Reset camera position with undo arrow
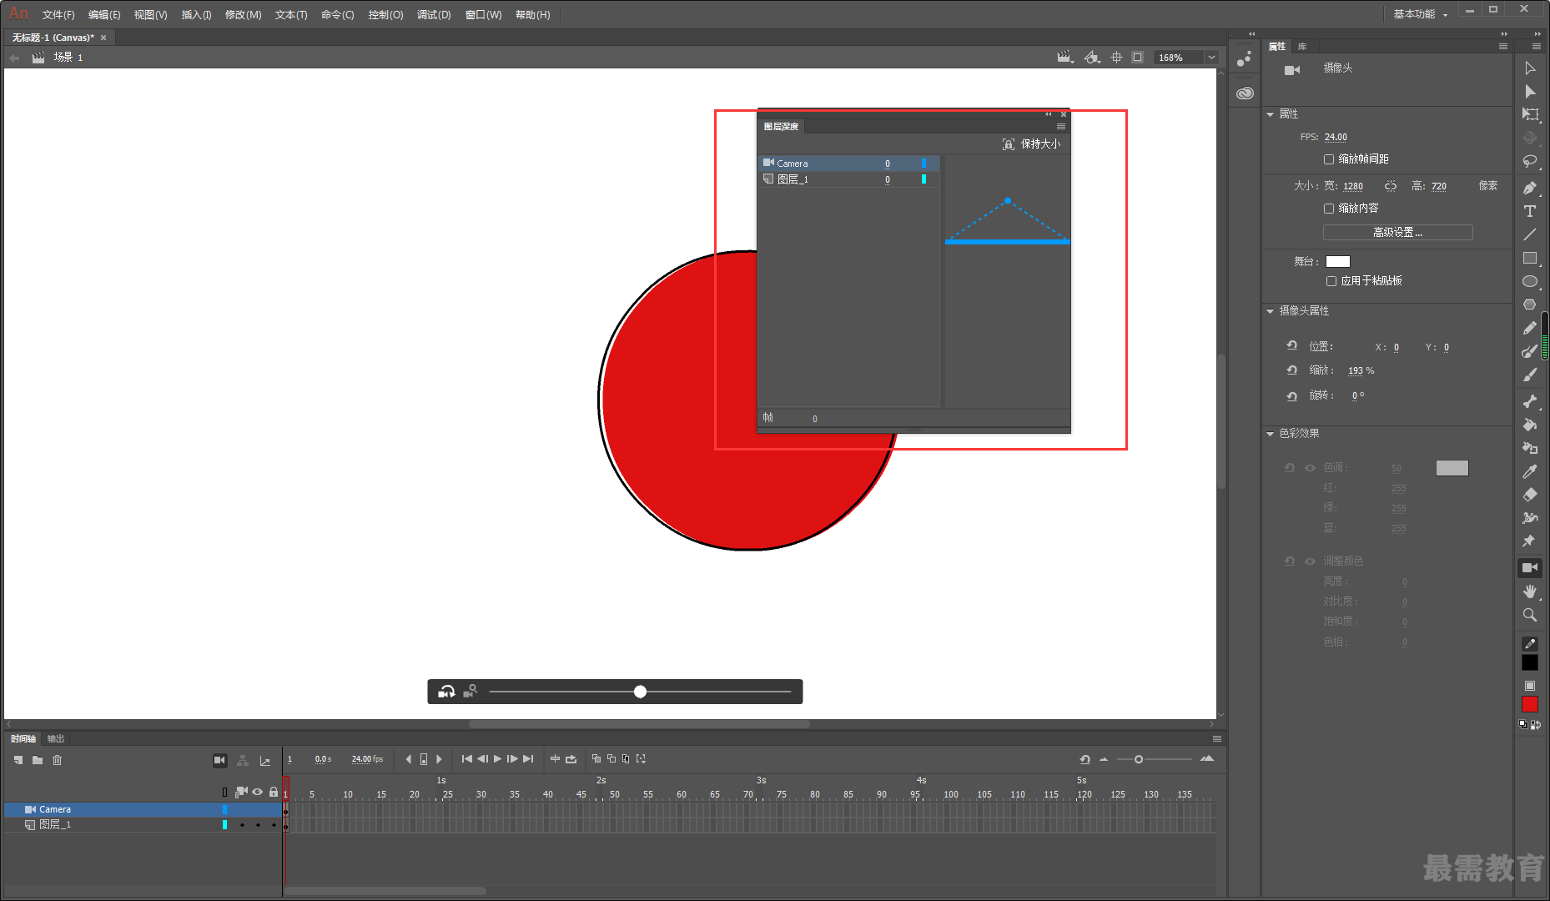The height and width of the screenshot is (901, 1550). tap(1292, 345)
